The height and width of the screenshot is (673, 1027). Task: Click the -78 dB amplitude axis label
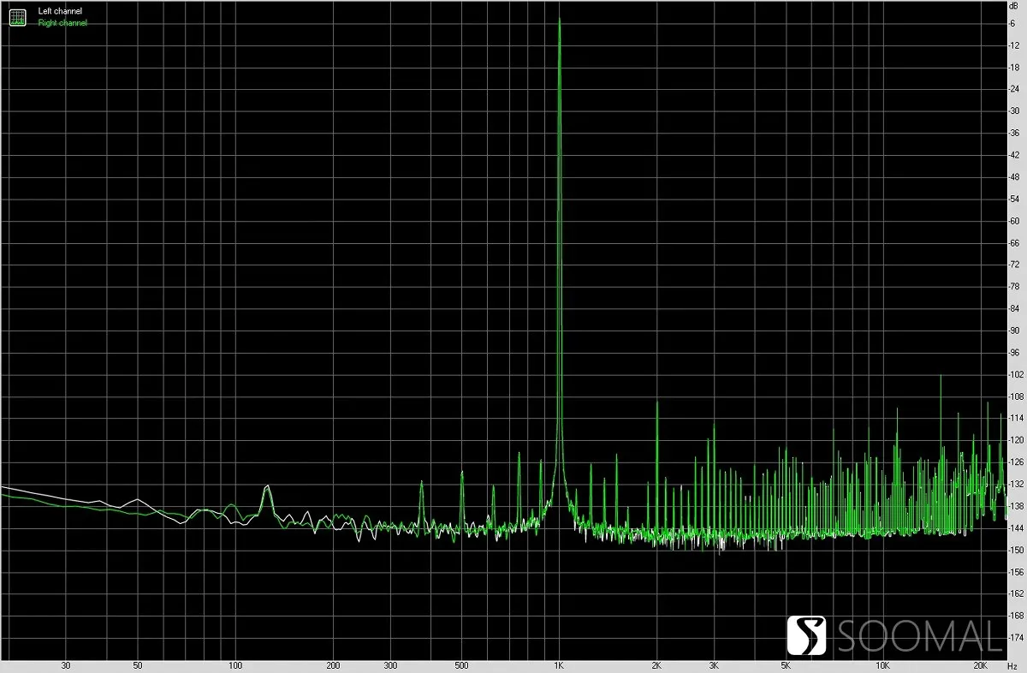1014,287
